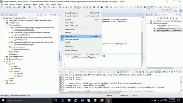Choose Add Bookmark from context menu
Viewport: 183px width, 103px height.
click(81, 30)
